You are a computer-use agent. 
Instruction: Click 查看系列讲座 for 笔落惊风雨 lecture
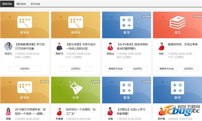click(x=166, y=69)
